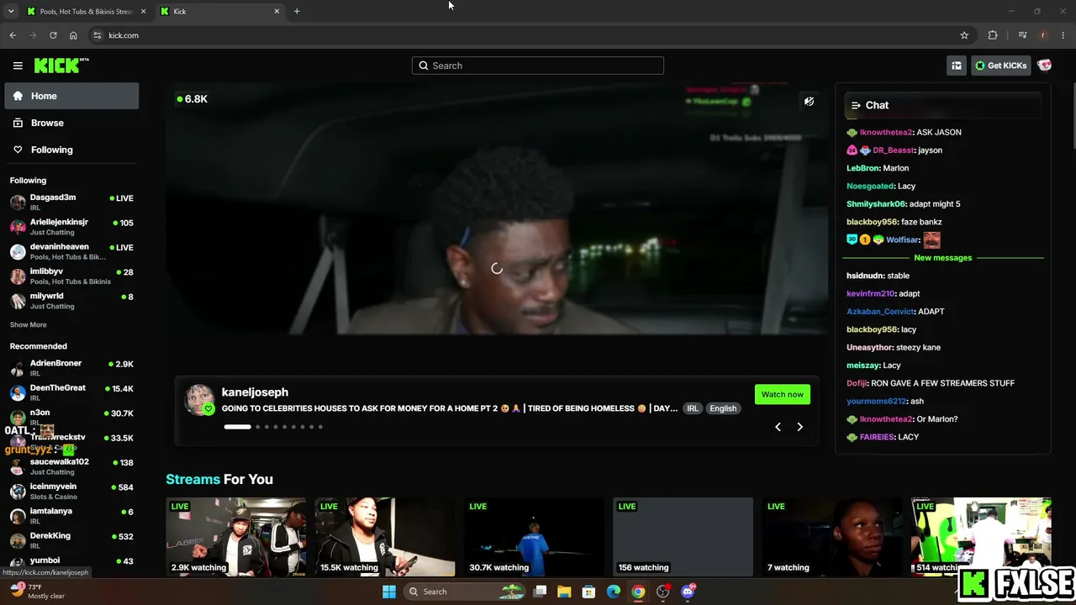
Task: Open the kaneljoseph channel name link
Action: click(x=255, y=392)
